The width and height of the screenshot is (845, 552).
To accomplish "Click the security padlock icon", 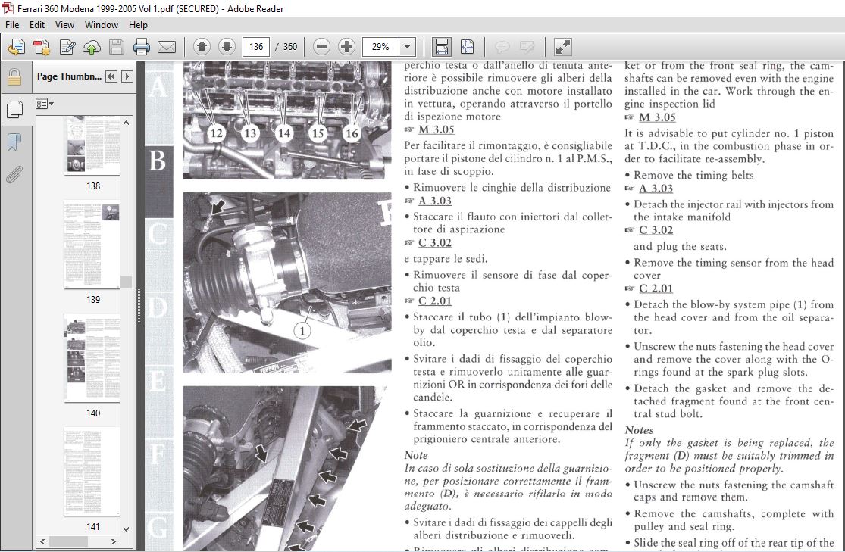I will [14, 77].
